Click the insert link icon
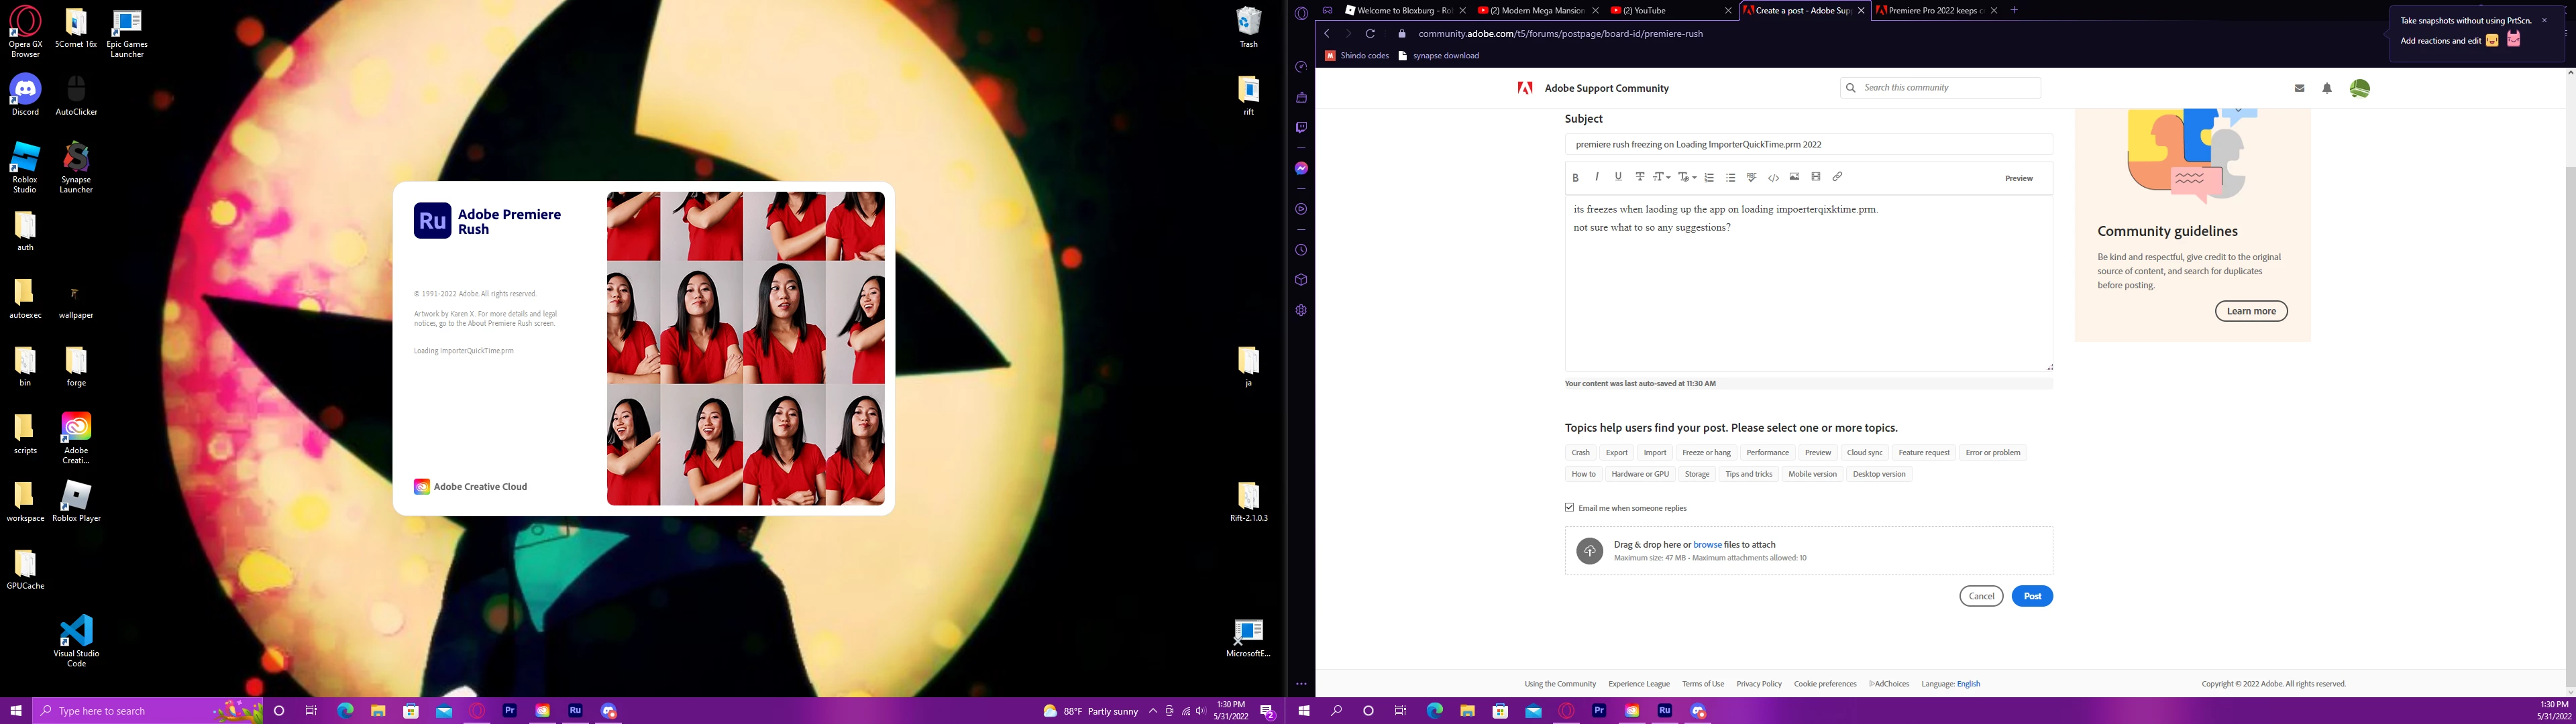Image resolution: width=2576 pixels, height=724 pixels. click(1837, 177)
